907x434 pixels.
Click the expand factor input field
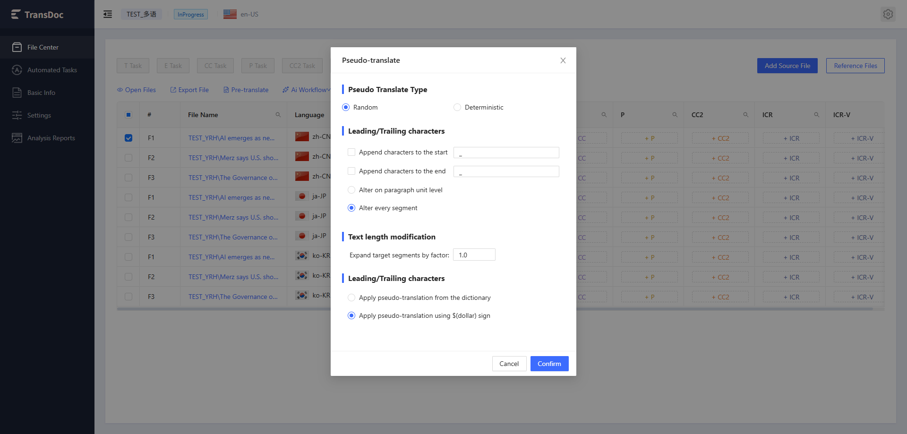(x=474, y=255)
